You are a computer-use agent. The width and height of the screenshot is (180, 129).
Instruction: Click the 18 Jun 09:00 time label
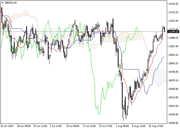tap(24, 126)
